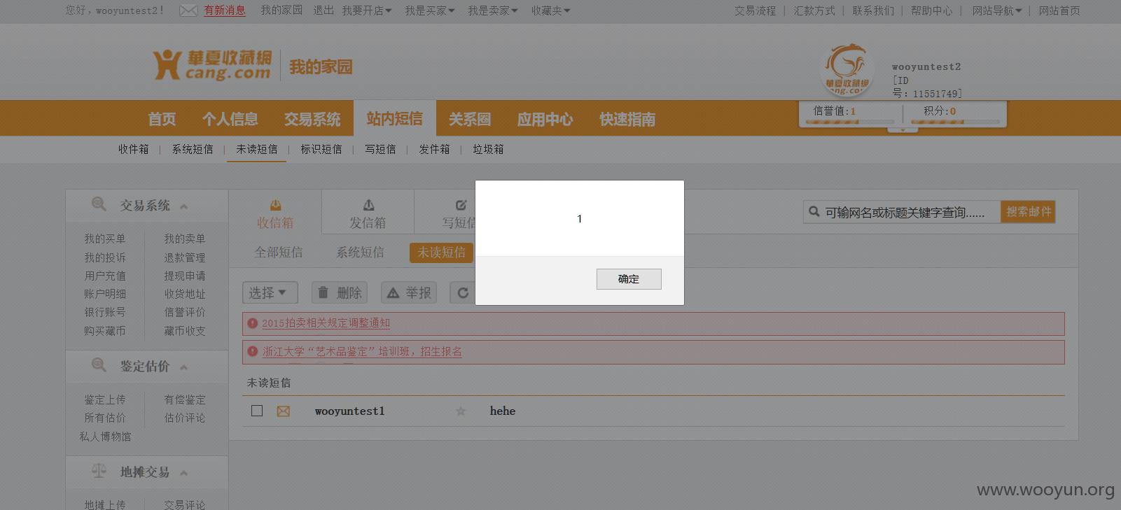Click the 信誉值 progress bar
This screenshot has height=510, width=1121.
click(x=850, y=122)
